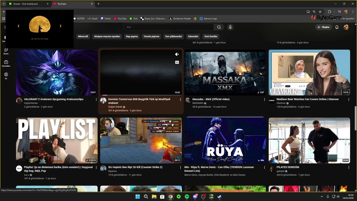Seek on the preview video progress bar
The height and width of the screenshot is (201, 357).
141,95
